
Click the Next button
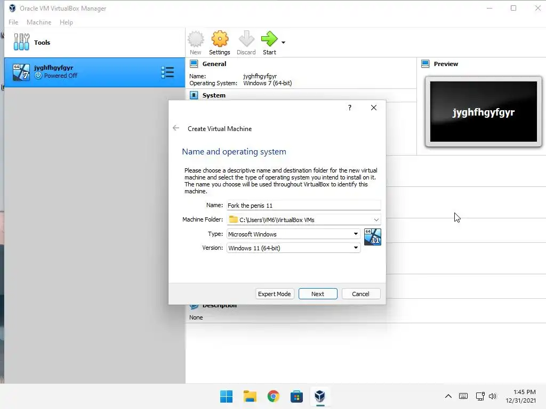[318, 294]
